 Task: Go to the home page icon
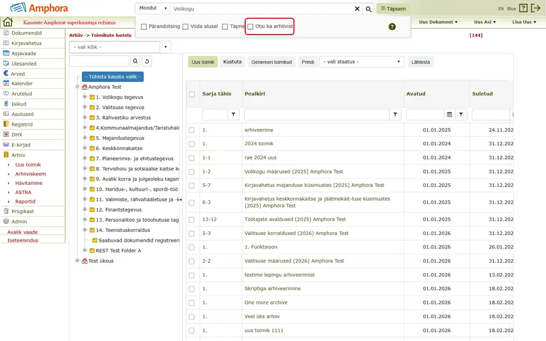click(7, 22)
